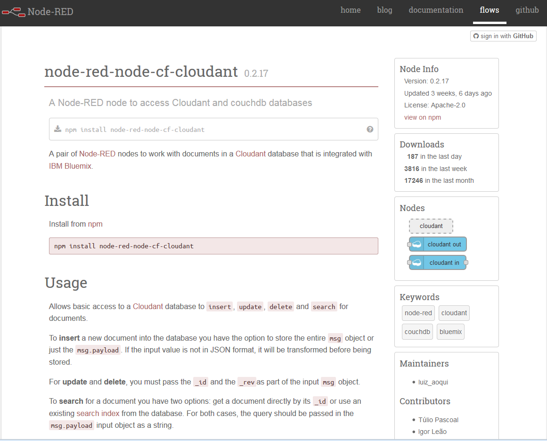Viewport: 547px width, 441px height.
Task: Click the Node-RED title text in header
Action: click(x=50, y=12)
